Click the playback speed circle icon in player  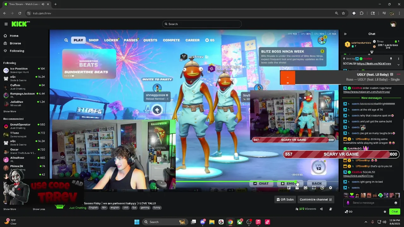pos(322,188)
